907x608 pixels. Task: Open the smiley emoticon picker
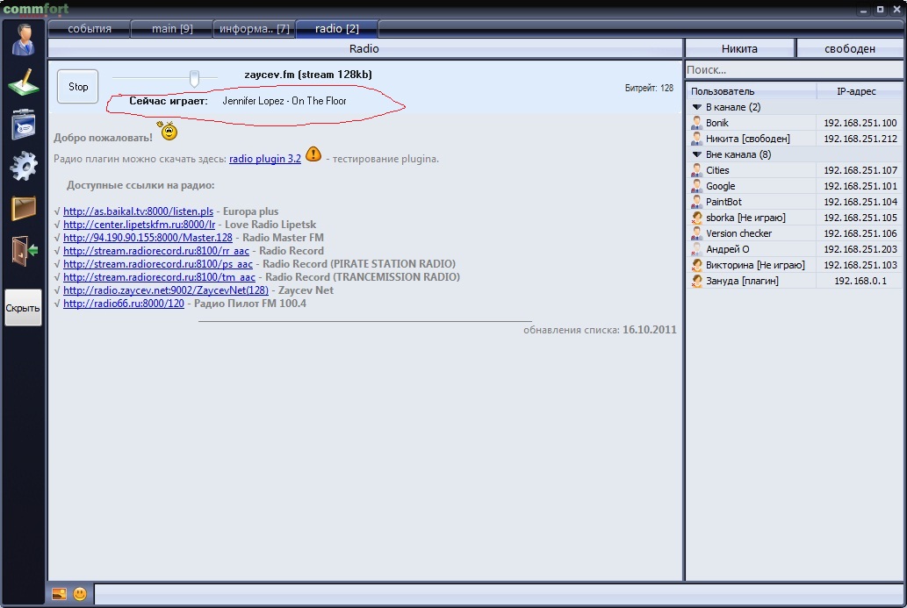pos(80,594)
